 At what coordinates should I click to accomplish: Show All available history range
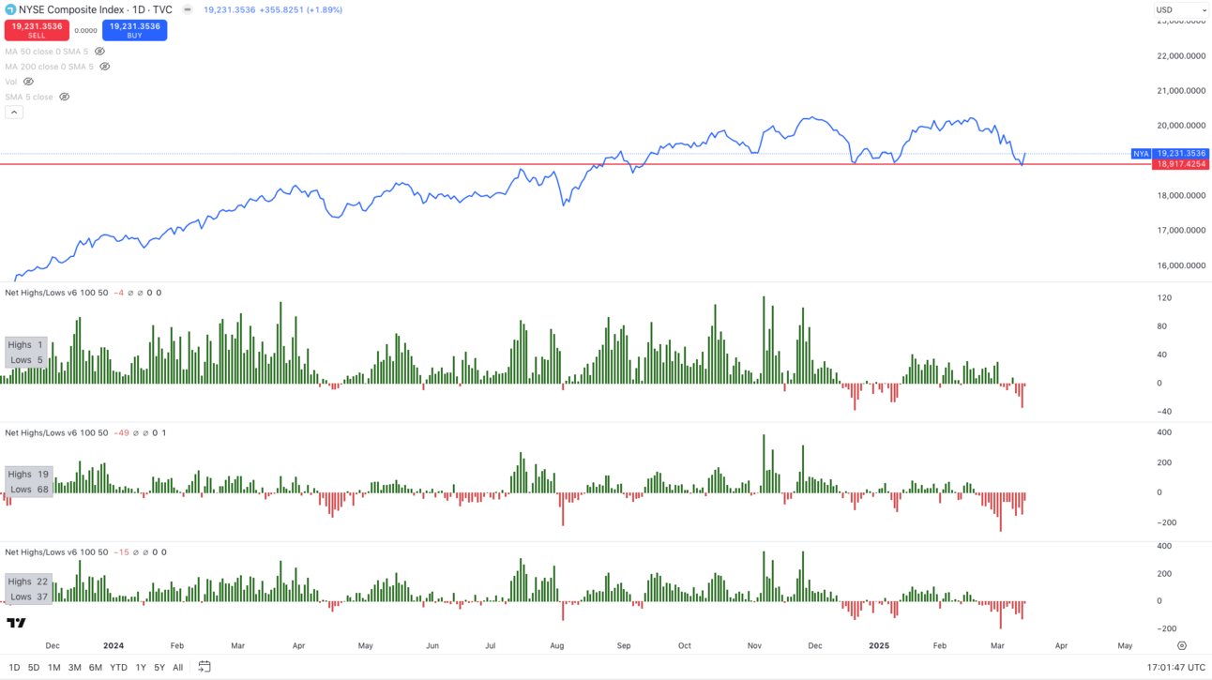click(x=178, y=668)
